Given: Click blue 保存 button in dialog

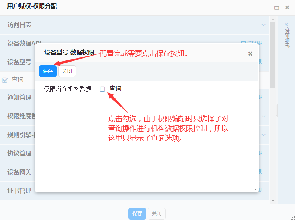Looking at the screenshot, I should click(x=48, y=71).
